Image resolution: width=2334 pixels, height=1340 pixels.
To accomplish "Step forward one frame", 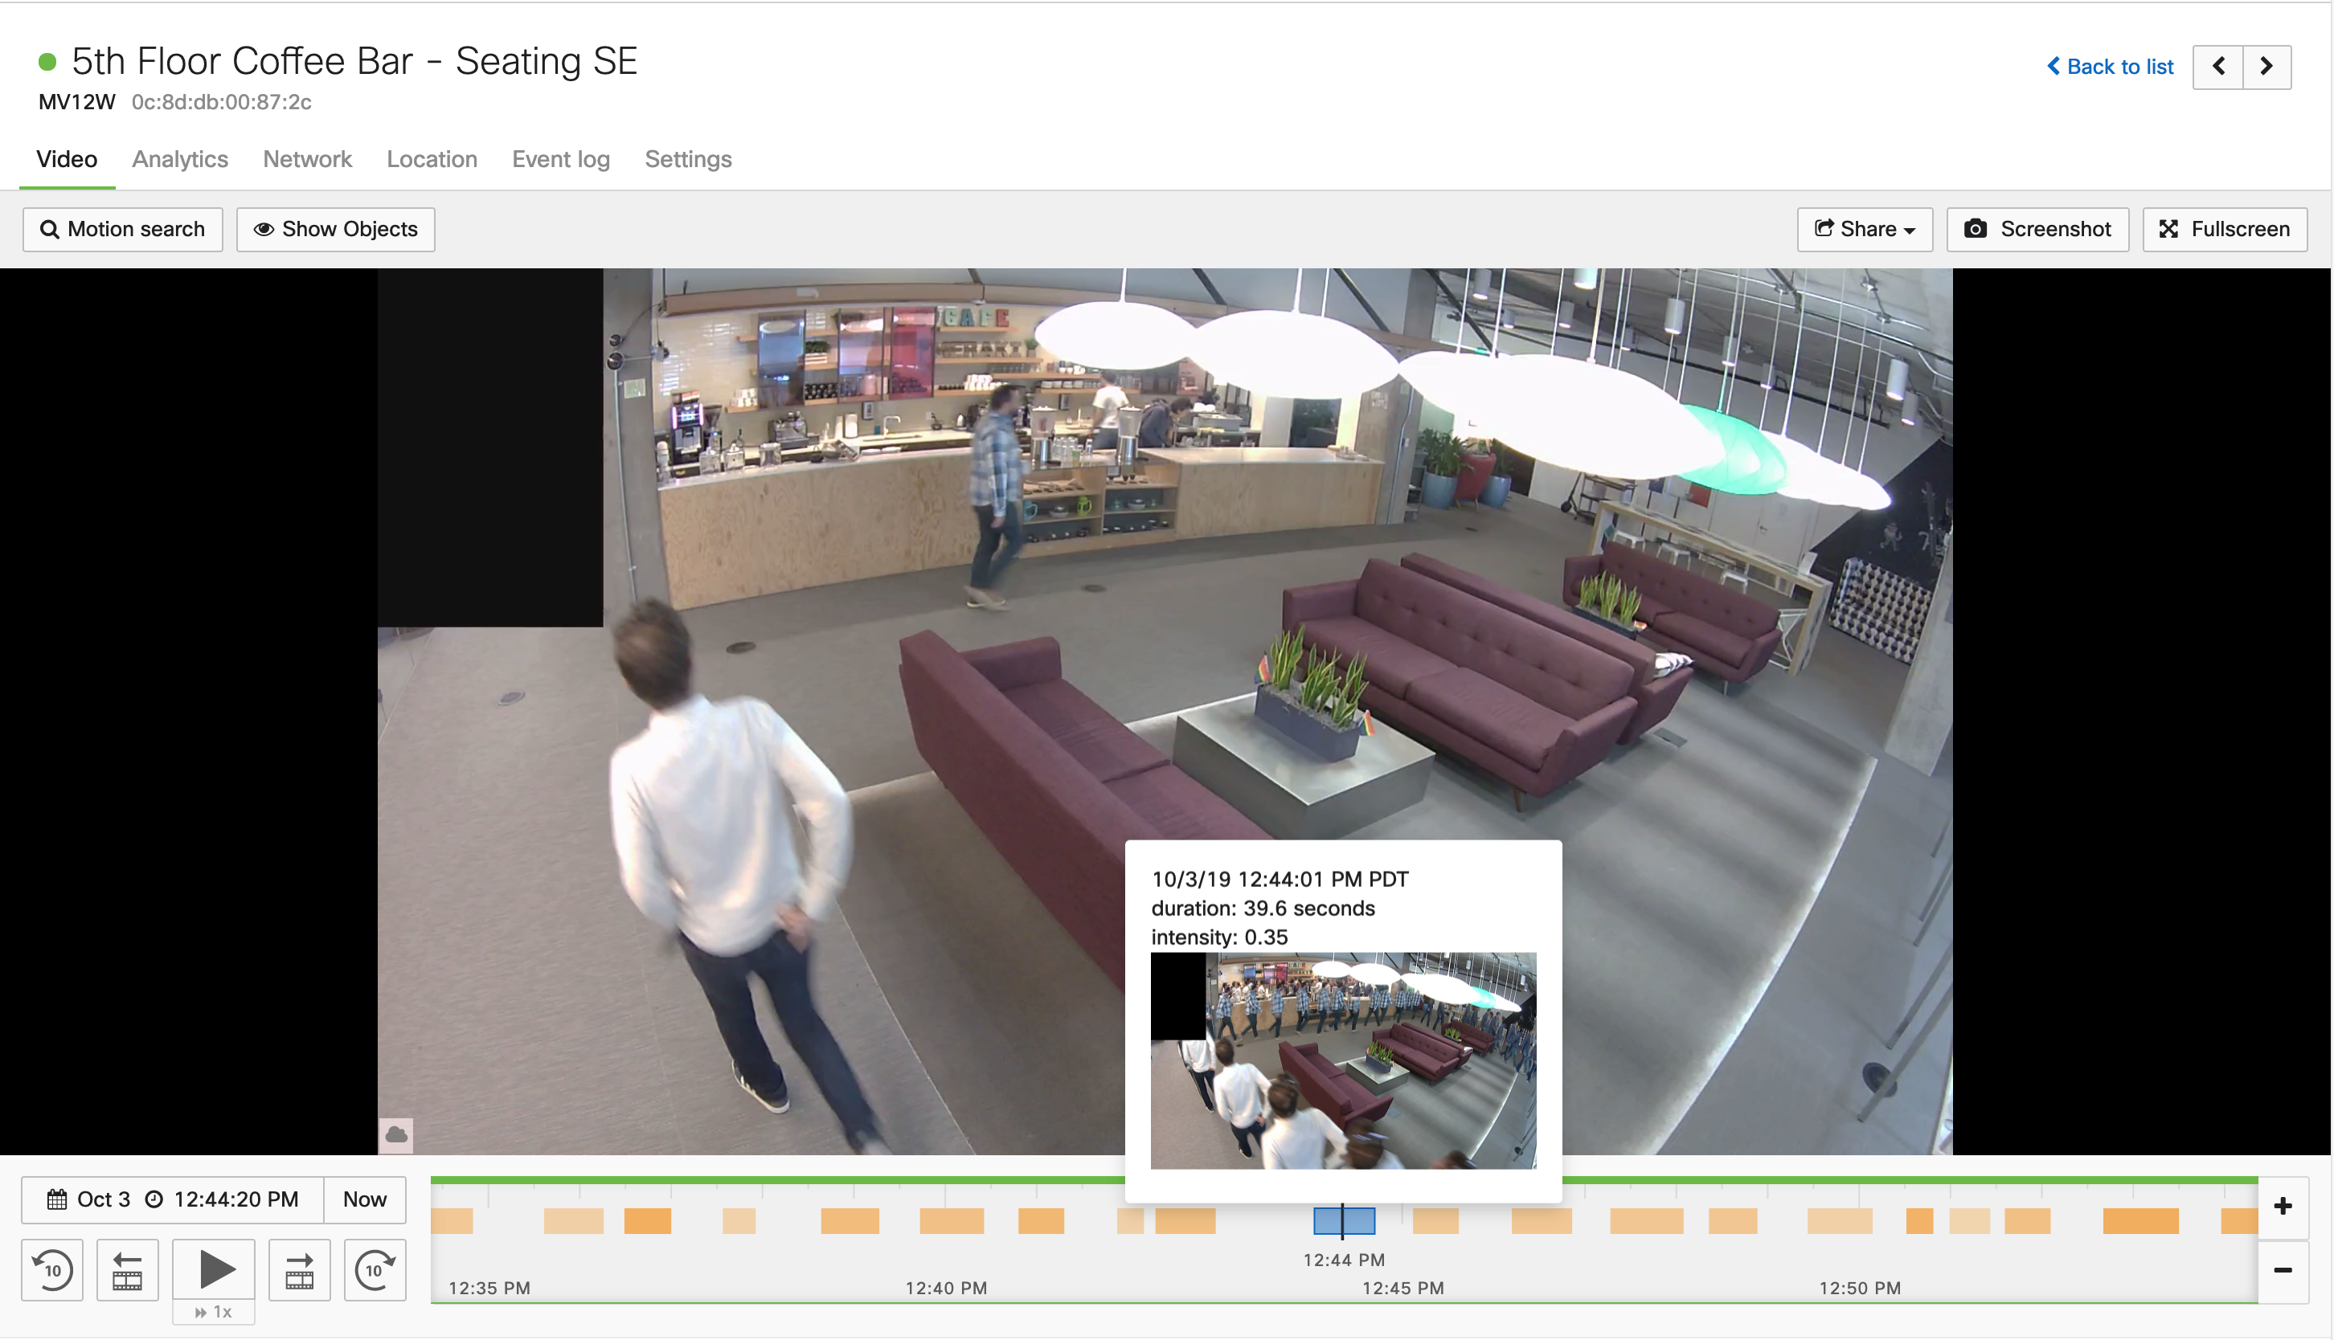I will [x=297, y=1270].
